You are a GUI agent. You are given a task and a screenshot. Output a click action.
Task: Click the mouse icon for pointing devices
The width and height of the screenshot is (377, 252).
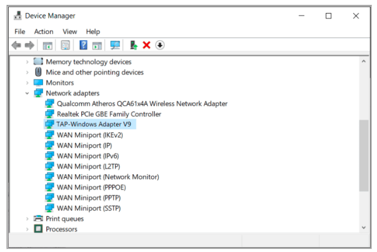38,72
